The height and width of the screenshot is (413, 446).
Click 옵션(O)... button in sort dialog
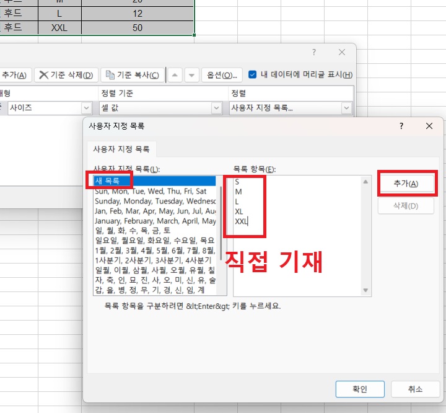[x=222, y=75]
